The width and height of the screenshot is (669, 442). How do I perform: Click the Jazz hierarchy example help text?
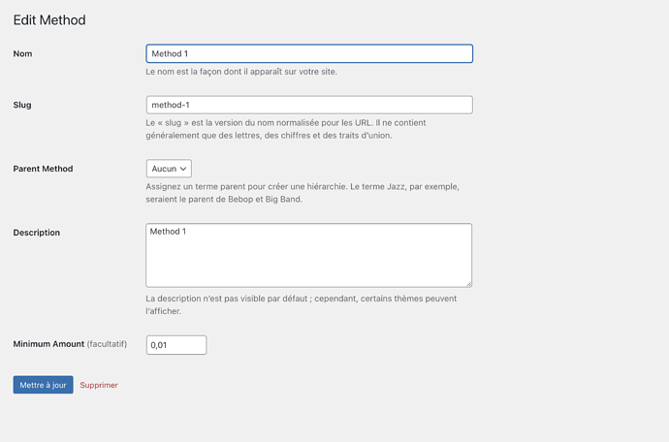click(x=303, y=193)
